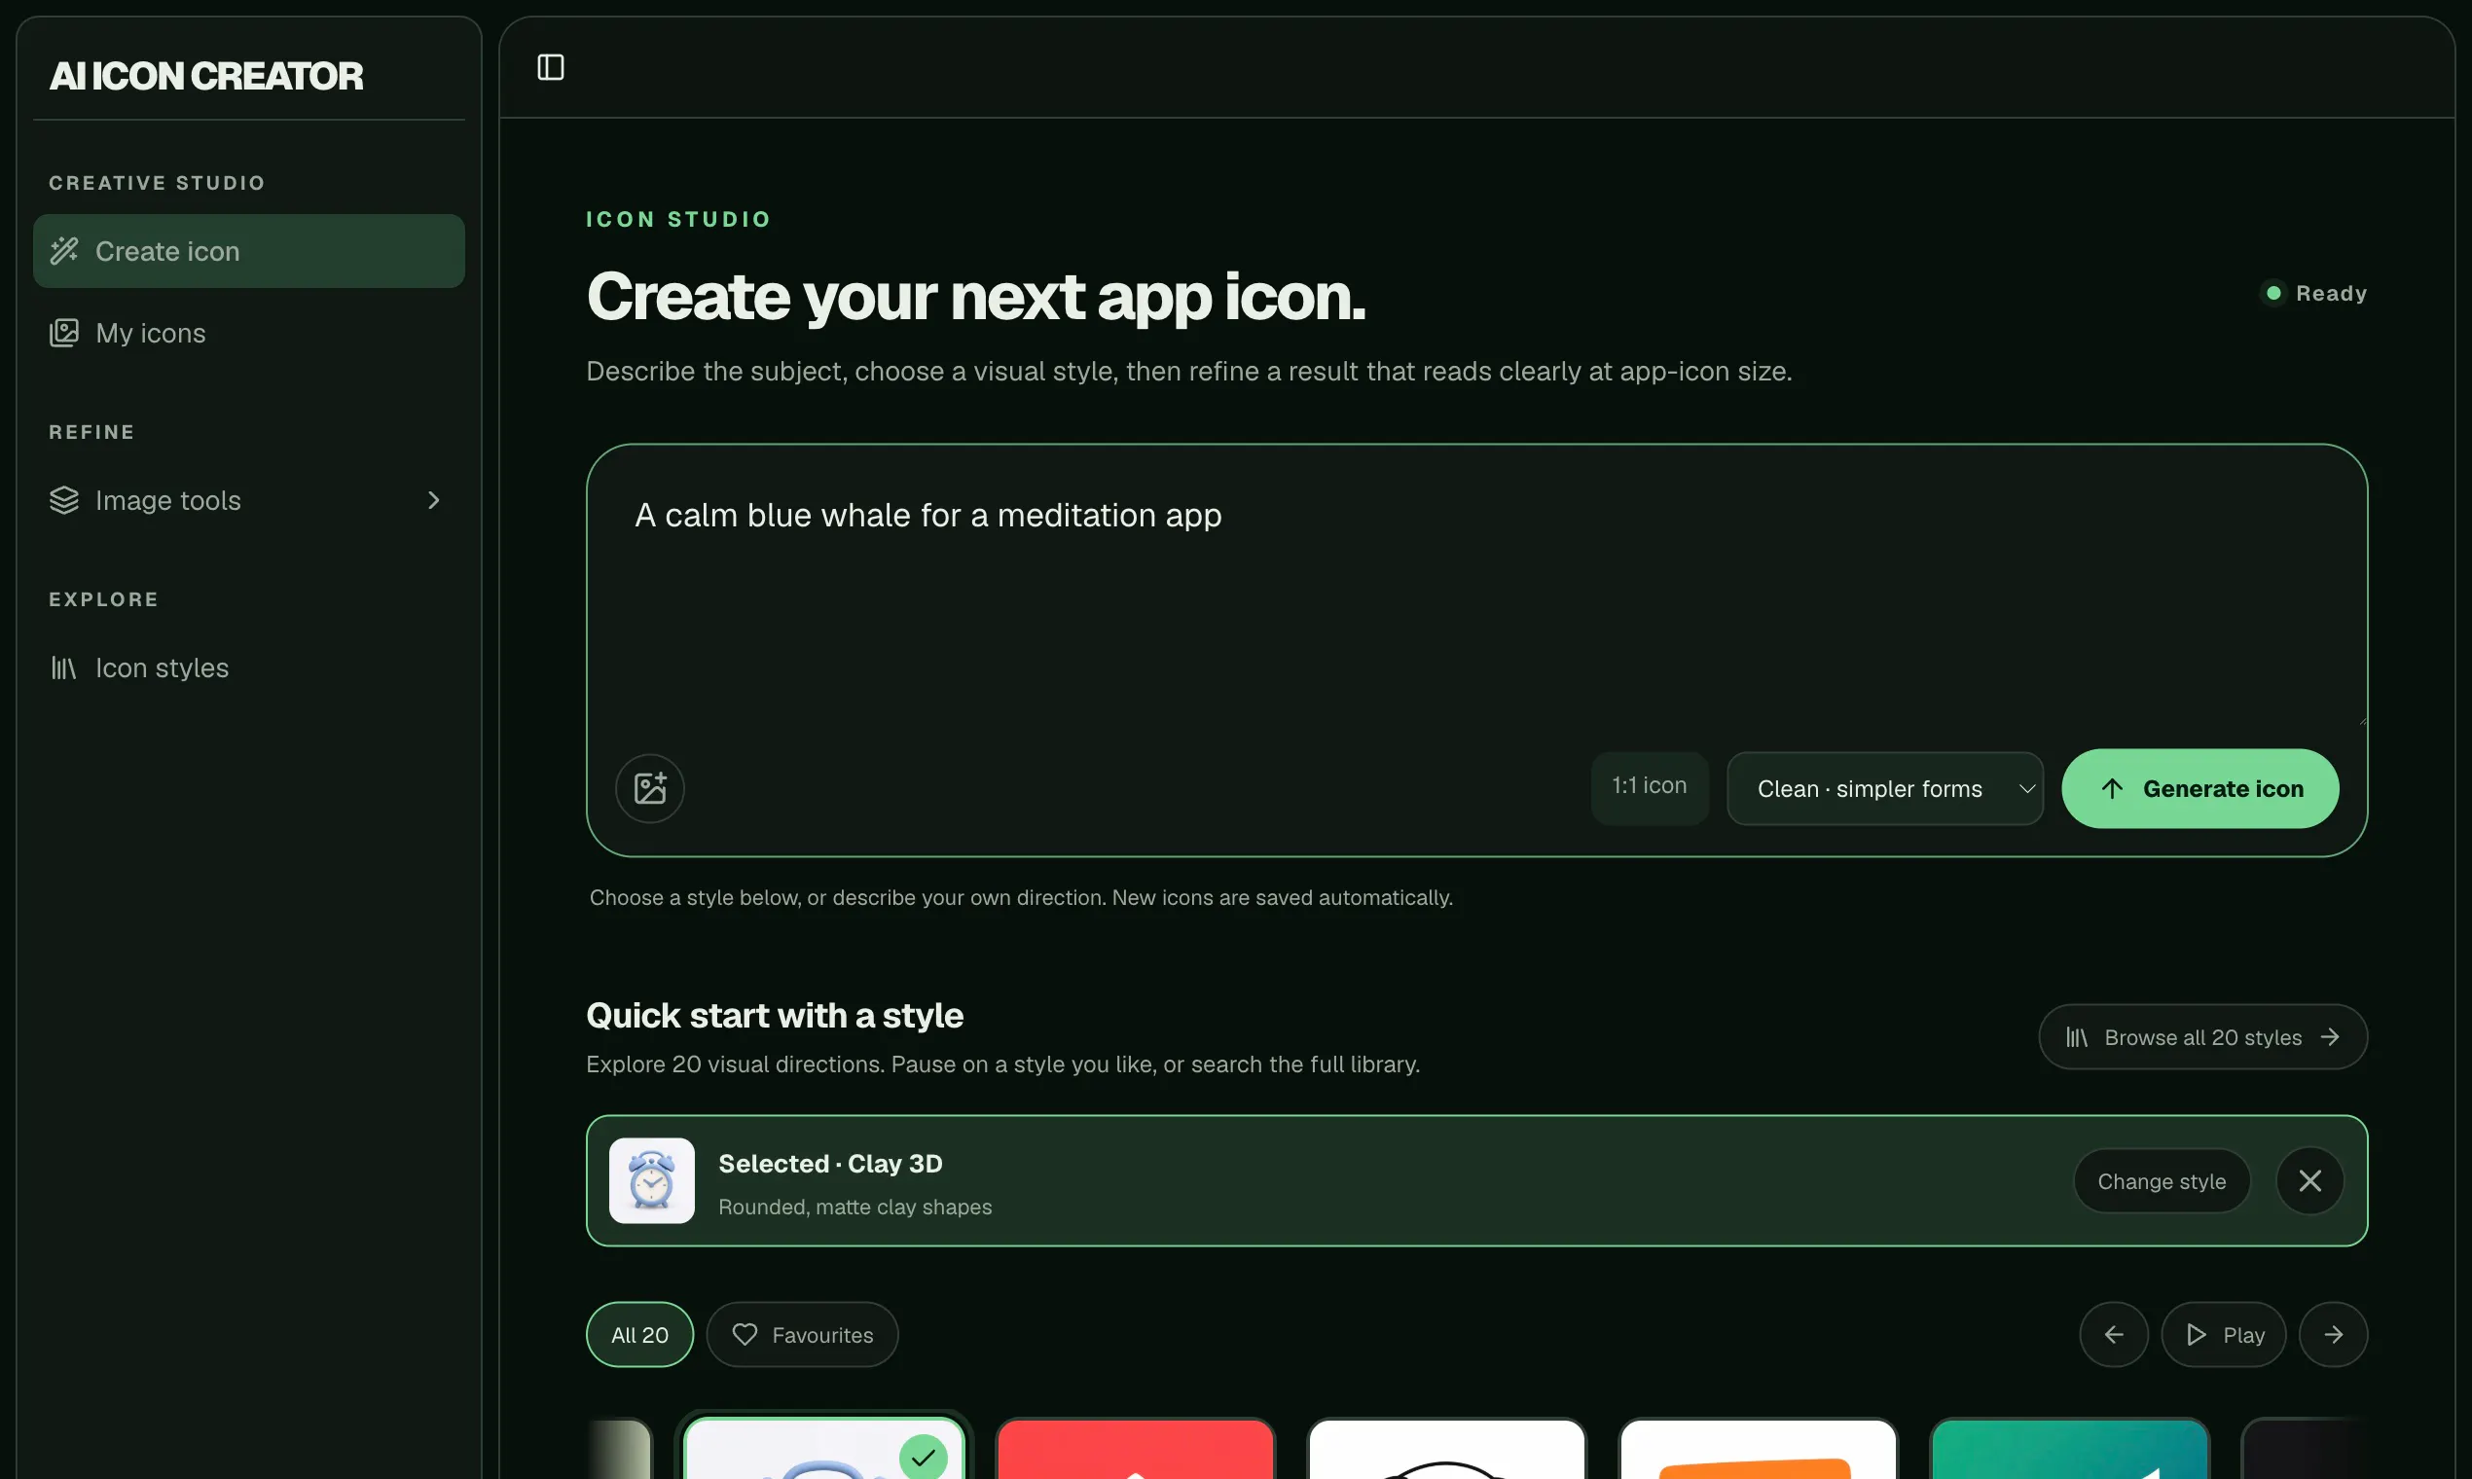
Task: Remove the selected Clay 3D style
Action: pyautogui.click(x=2309, y=1181)
